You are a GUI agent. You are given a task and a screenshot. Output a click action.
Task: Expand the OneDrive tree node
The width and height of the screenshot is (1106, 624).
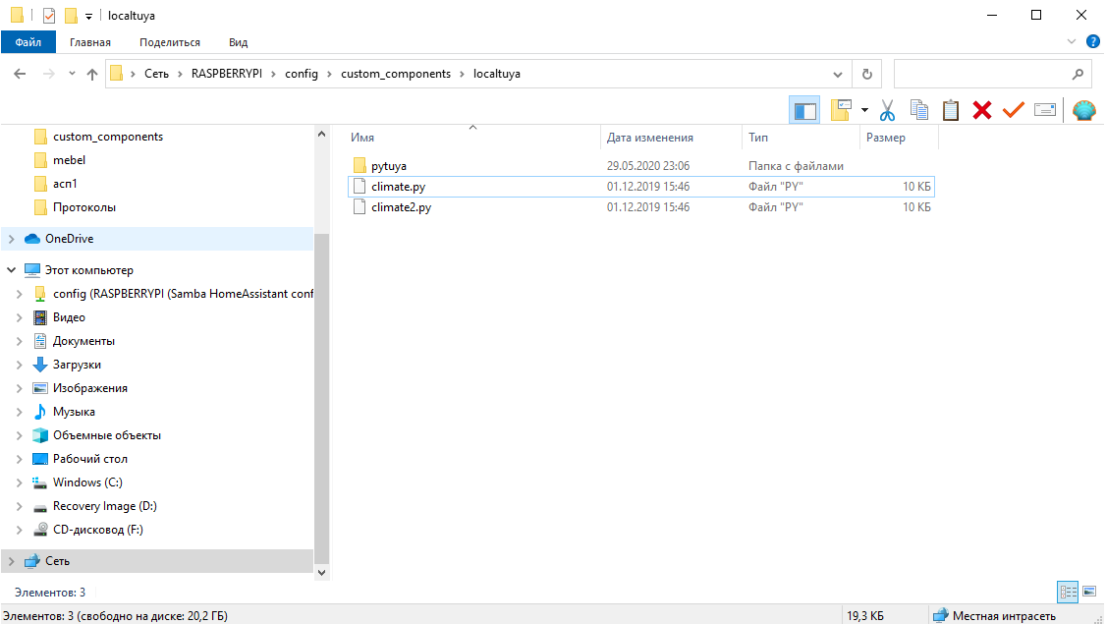pyautogui.click(x=11, y=240)
